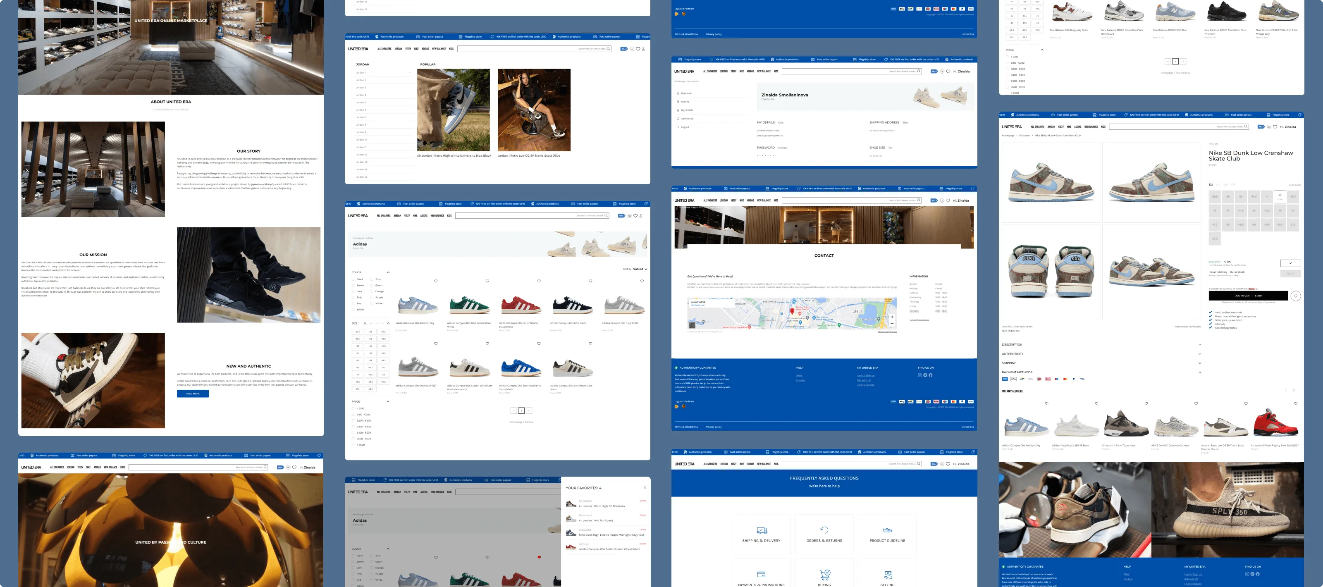The image size is (1323, 587).
Task: Open Product Guideline sneaker icon on FAQ page
Action: point(887,530)
